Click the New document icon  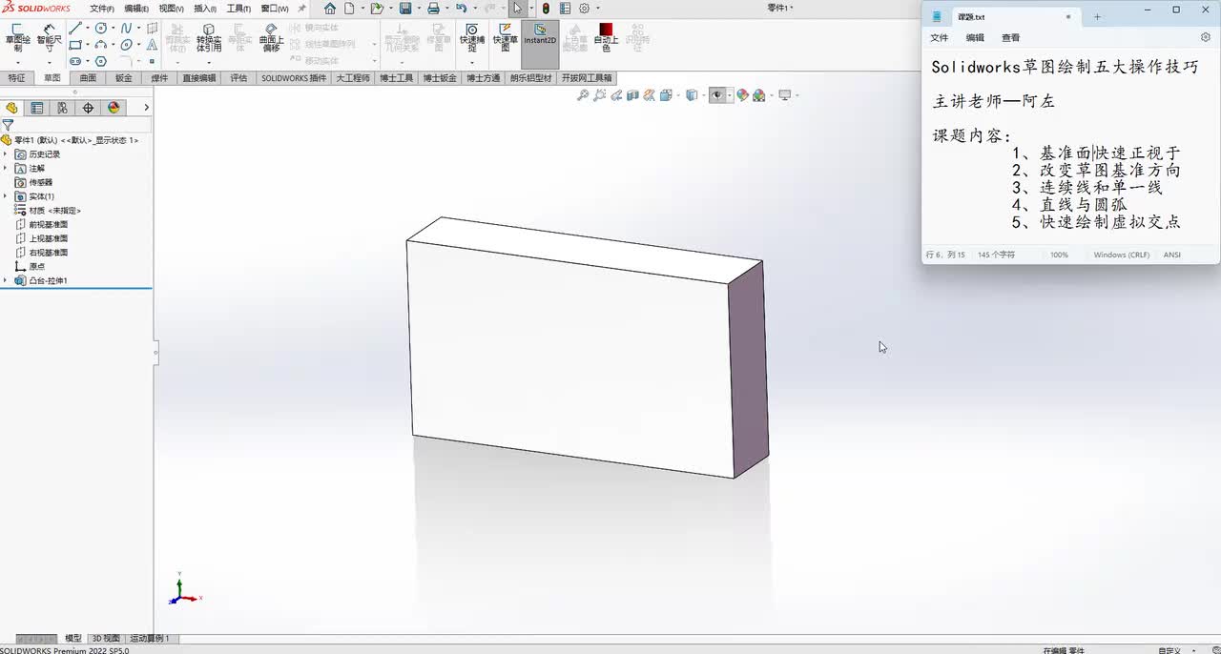349,9
